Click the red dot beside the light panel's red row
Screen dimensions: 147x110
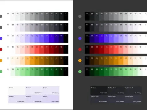coord(1,50)
